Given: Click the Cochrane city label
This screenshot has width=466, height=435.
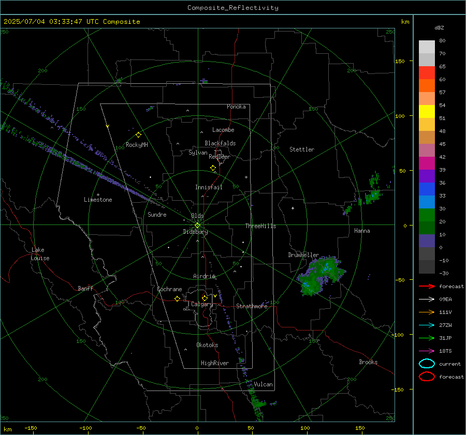Looking at the screenshot, I should 169,289.
